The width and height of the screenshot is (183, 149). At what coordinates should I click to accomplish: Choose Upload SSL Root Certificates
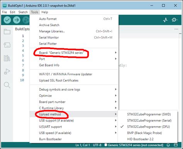pos(74,80)
